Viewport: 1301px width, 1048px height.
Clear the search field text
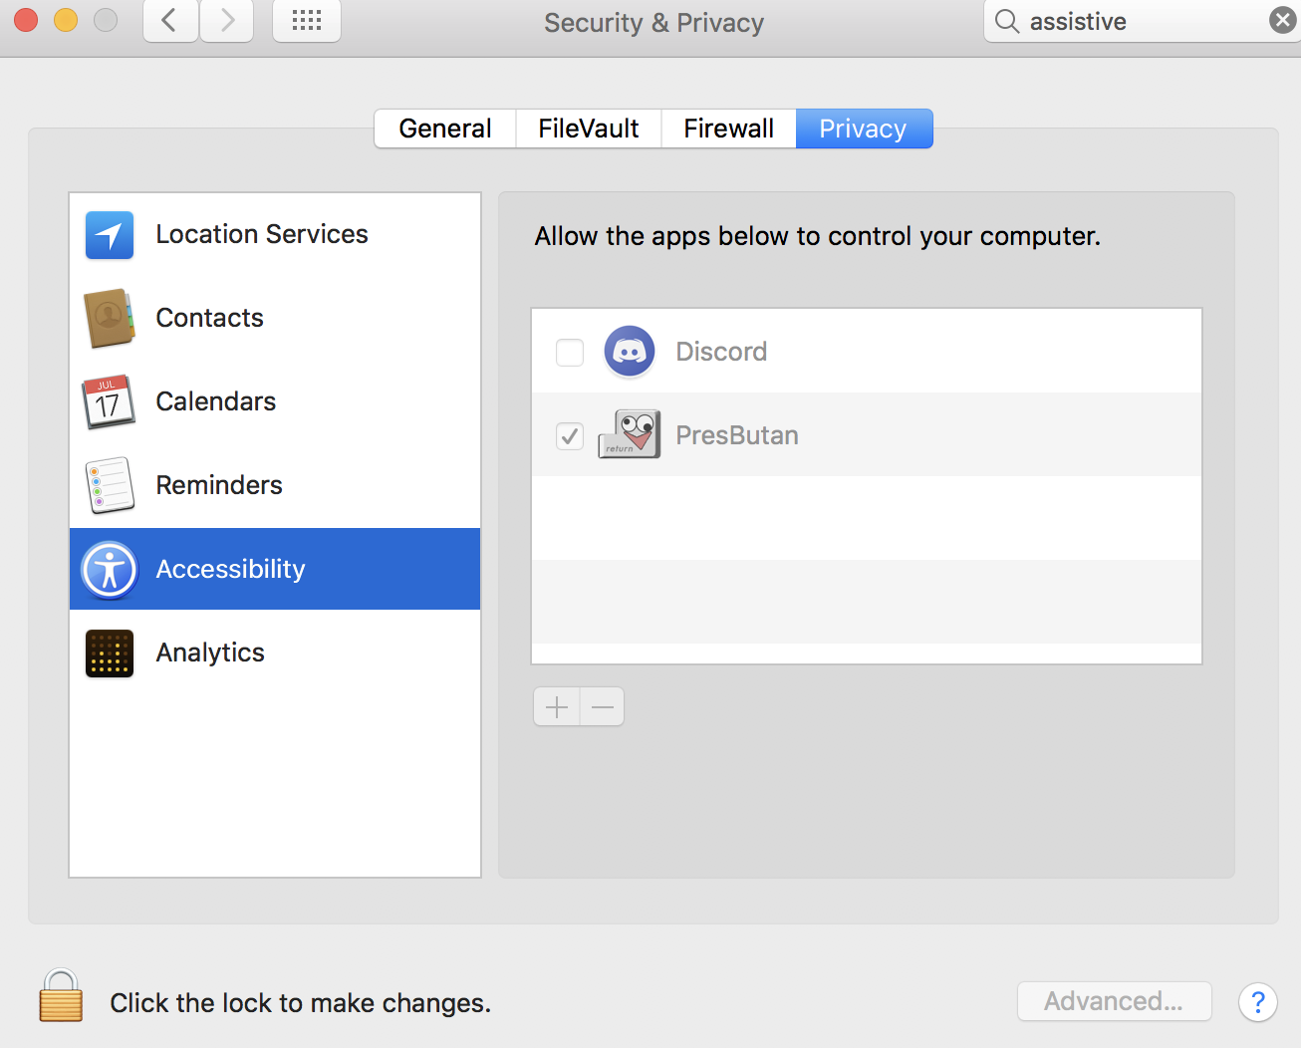[1283, 21]
